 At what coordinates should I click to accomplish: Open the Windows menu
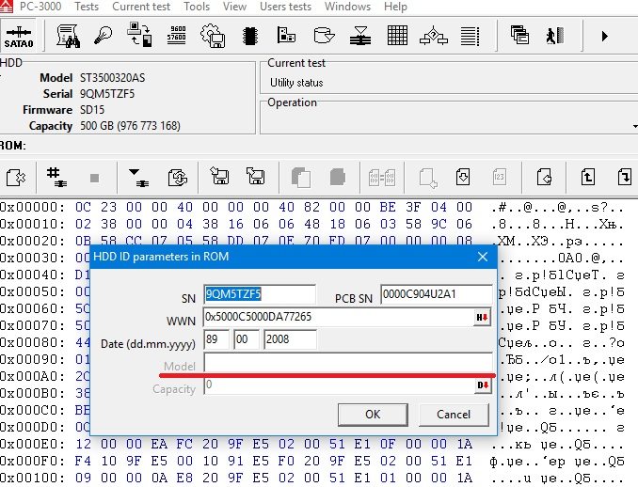(347, 7)
